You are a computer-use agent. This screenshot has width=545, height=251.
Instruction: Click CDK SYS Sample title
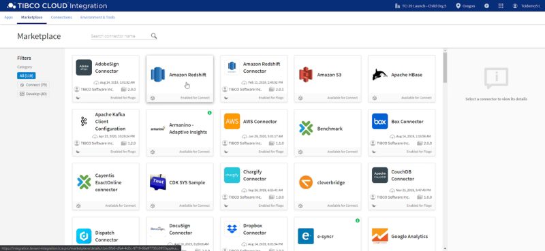tap(187, 182)
